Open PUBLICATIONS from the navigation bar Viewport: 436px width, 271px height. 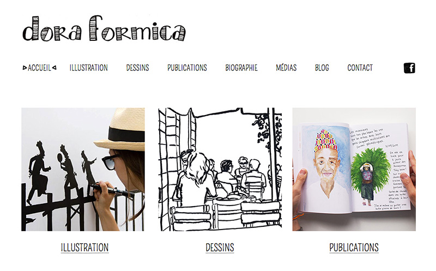(x=187, y=68)
